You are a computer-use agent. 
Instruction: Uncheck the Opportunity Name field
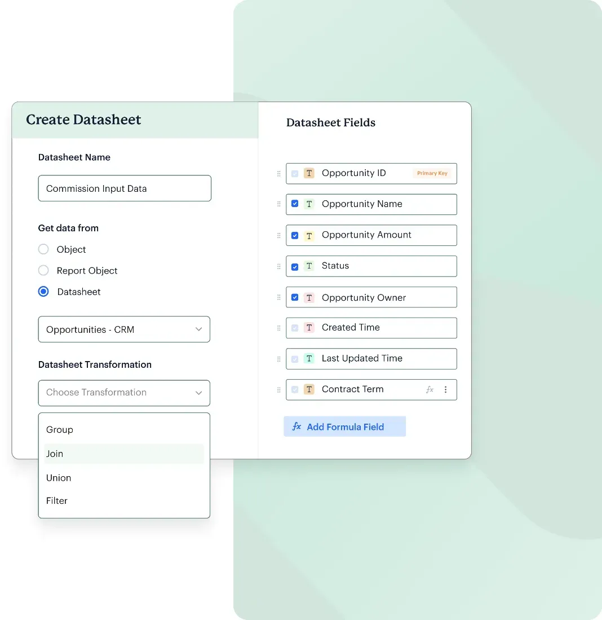click(295, 204)
